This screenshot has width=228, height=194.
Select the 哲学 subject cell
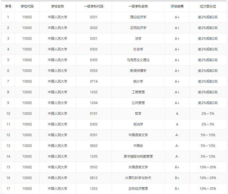(x=138, y=113)
